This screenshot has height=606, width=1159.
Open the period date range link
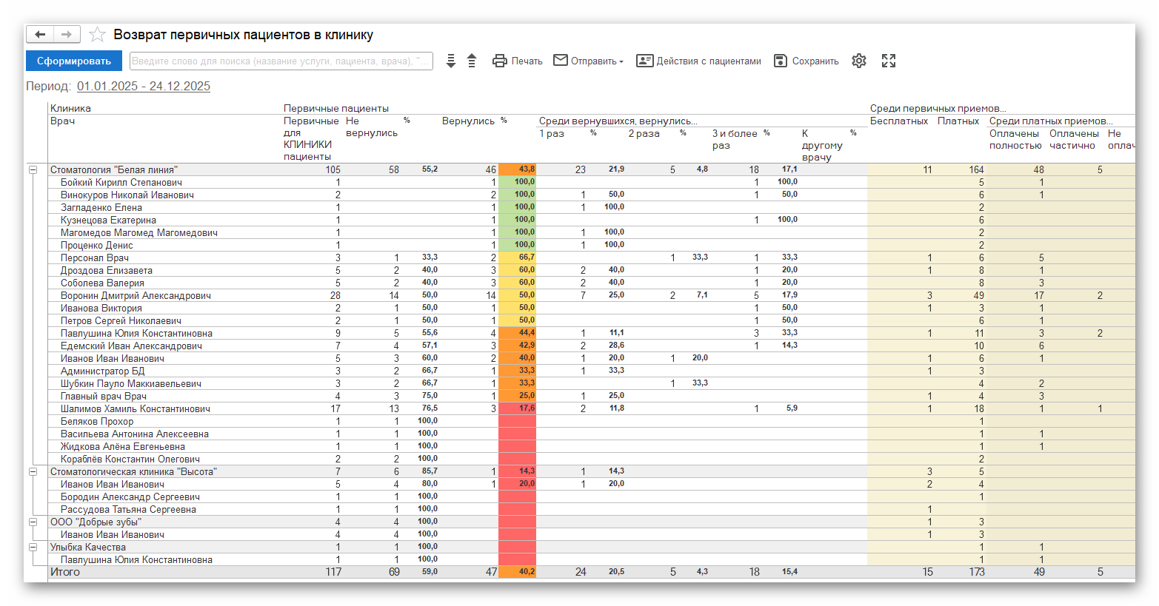point(144,87)
